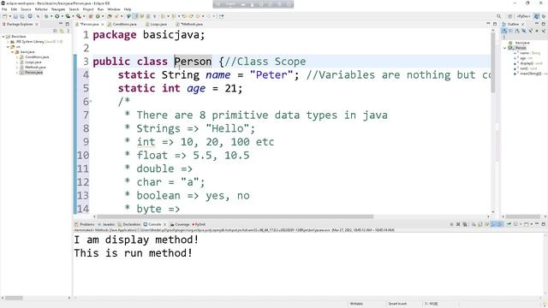Switch to the Conditions.java editor tab
This screenshot has width=548, height=308.
(x=122, y=24)
